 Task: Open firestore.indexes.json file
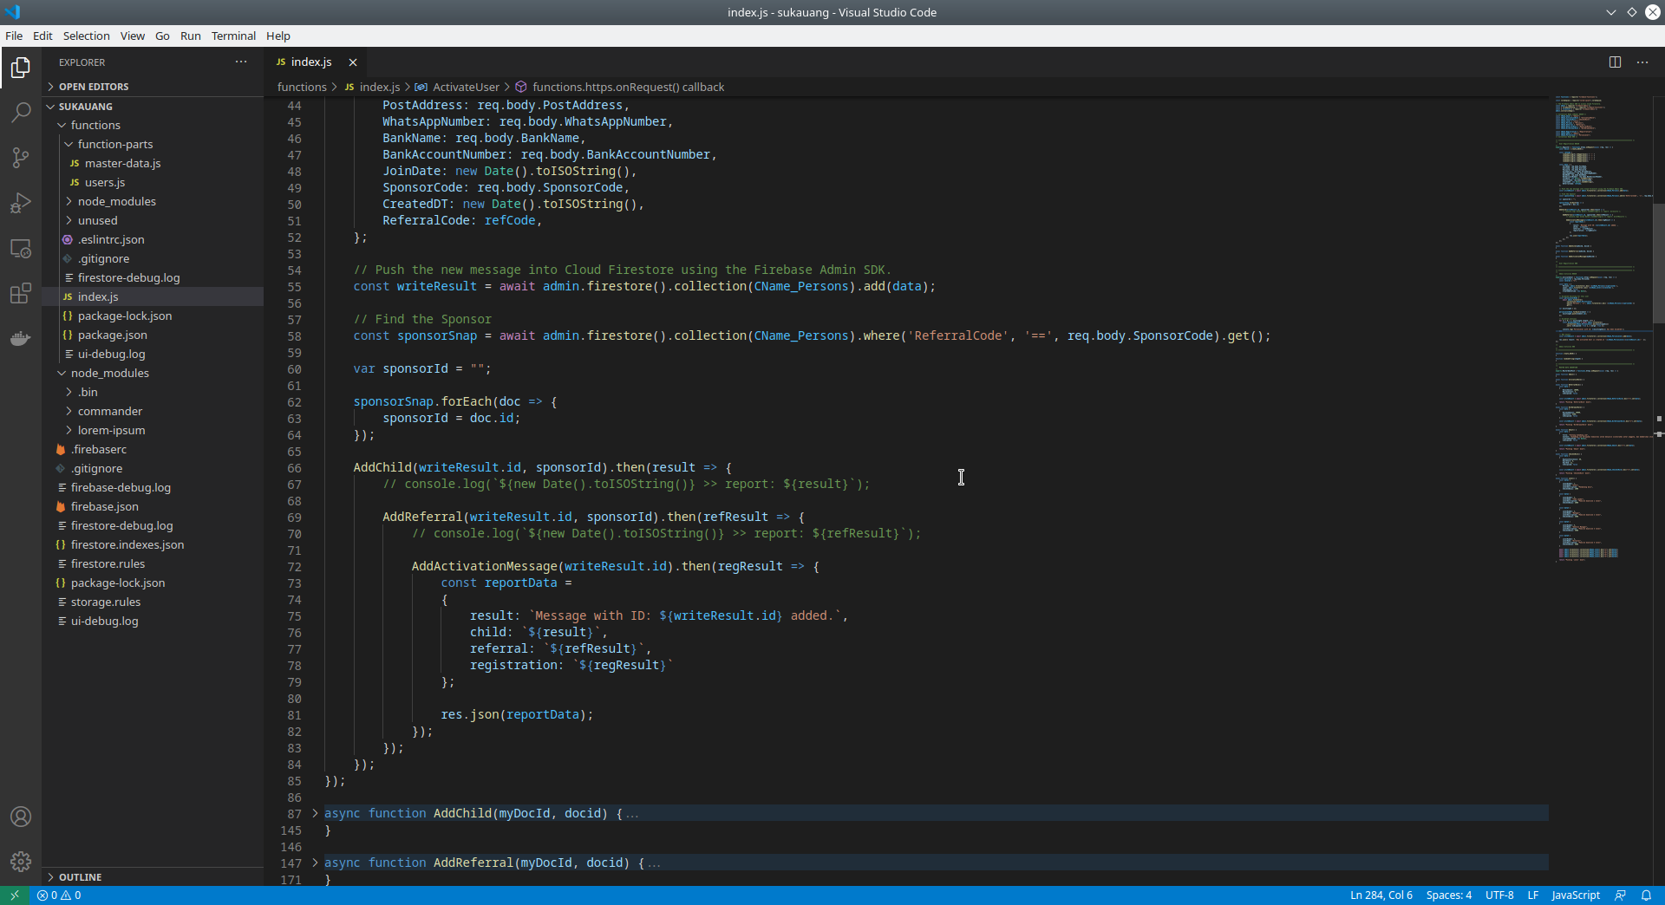pyautogui.click(x=153, y=545)
